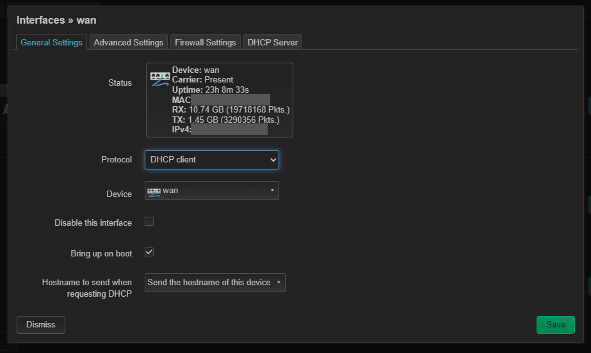
Task: Switch to the General Settings tab
Action: (x=51, y=42)
